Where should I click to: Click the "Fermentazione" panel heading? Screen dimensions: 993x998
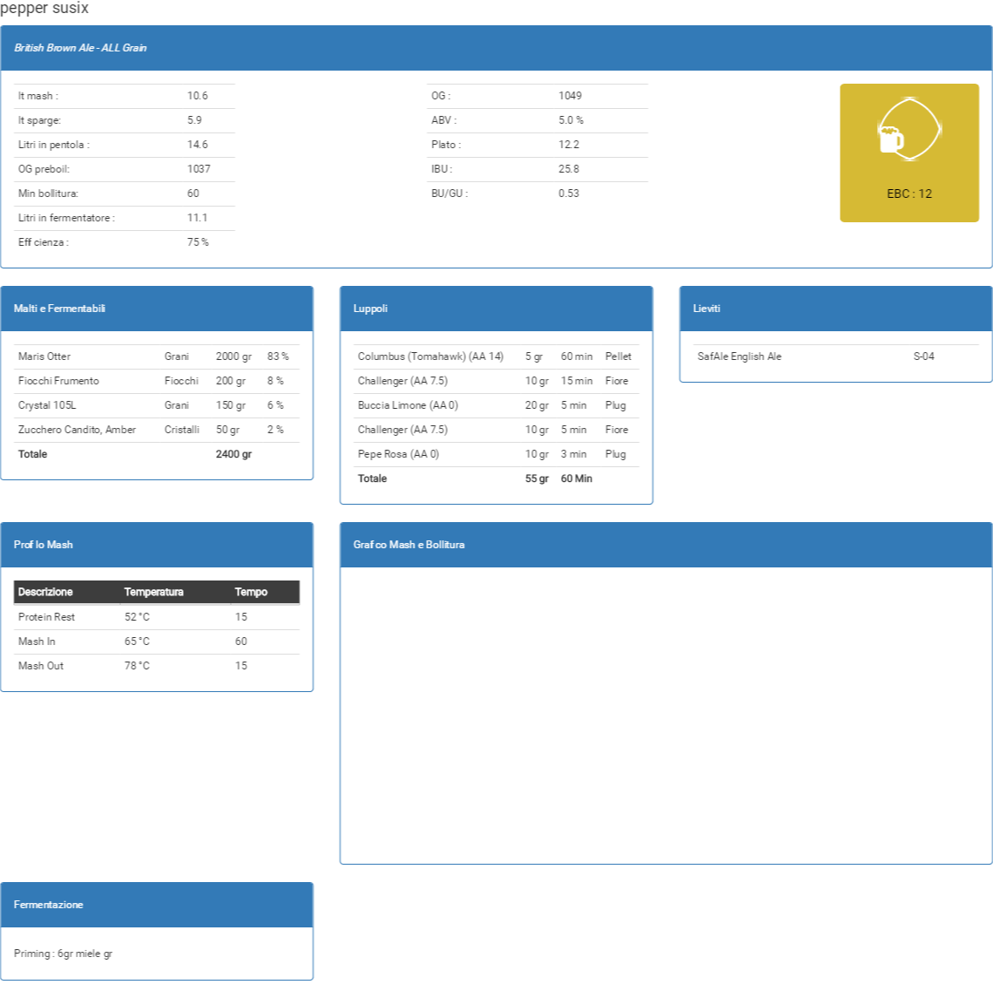point(49,905)
